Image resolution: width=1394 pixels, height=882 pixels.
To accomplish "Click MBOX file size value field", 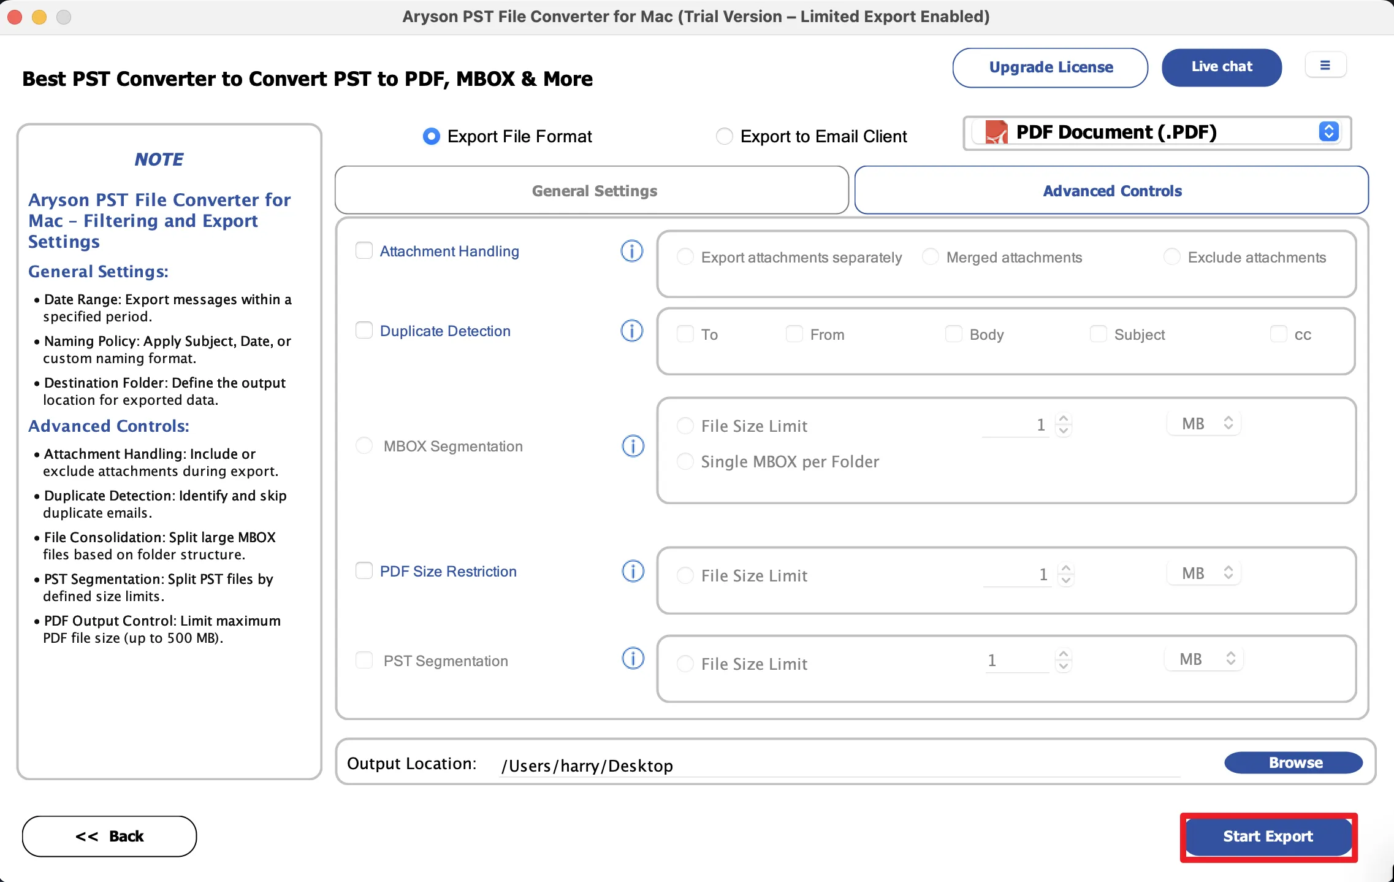I will [x=1015, y=424].
